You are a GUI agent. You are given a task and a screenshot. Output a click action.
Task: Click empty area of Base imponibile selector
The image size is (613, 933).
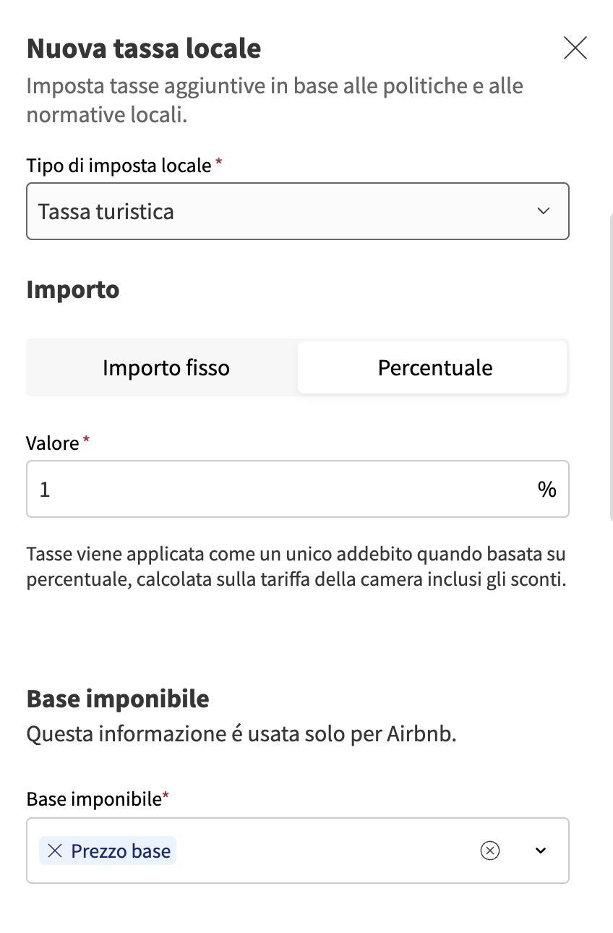click(325, 851)
